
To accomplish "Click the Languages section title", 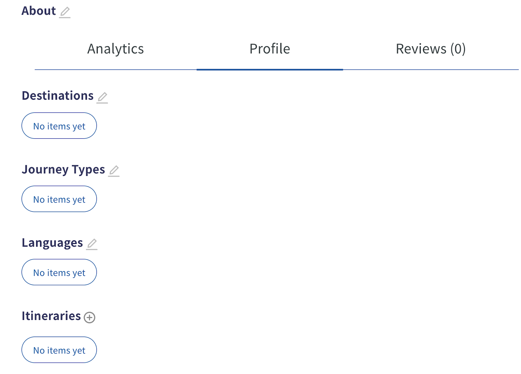I will tap(52, 243).
